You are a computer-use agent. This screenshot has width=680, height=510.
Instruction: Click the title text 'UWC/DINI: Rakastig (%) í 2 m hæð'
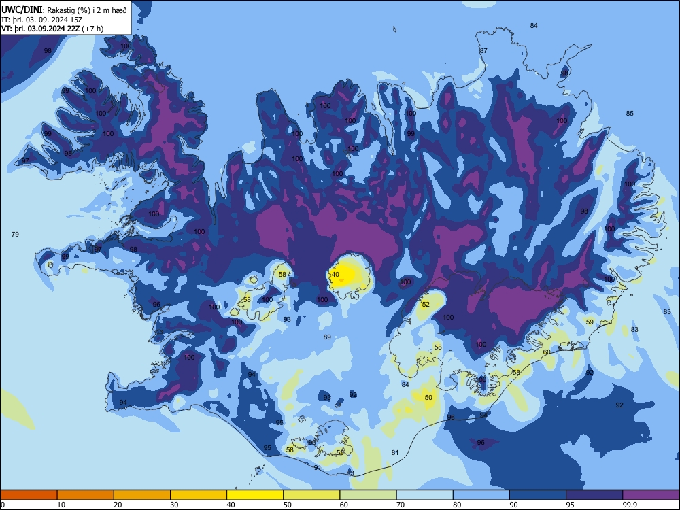(64, 10)
